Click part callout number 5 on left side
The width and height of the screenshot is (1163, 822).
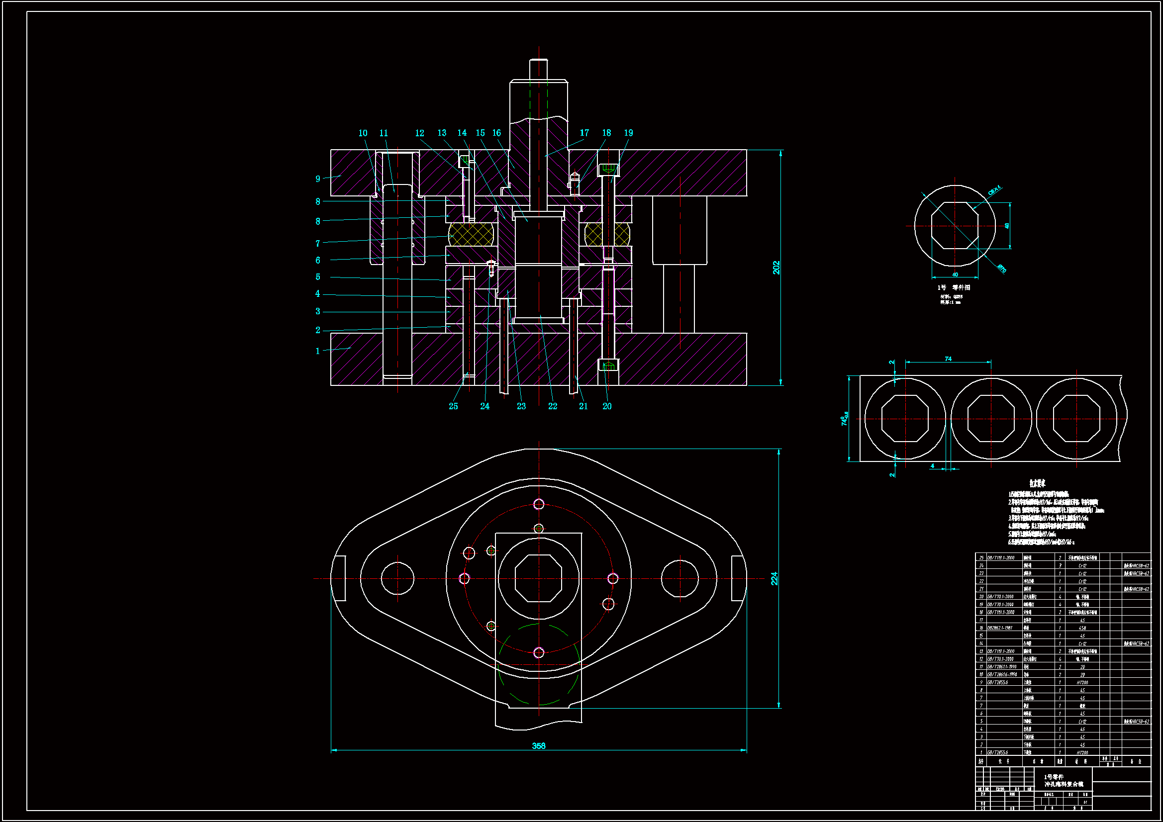click(317, 277)
